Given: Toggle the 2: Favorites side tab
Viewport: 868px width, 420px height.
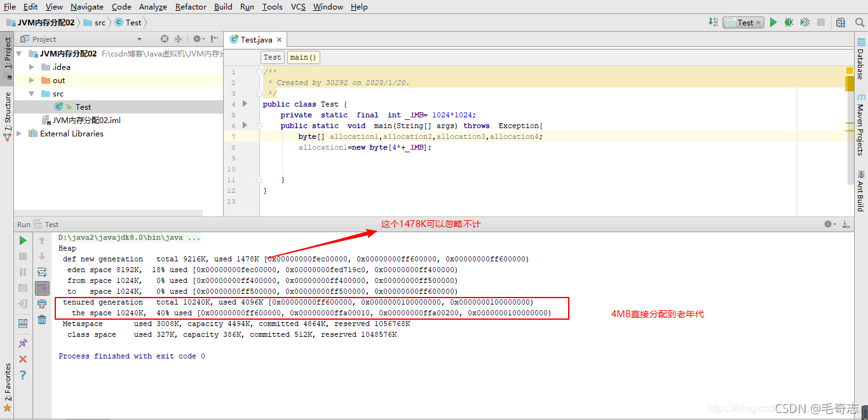Looking at the screenshot, I should pyautogui.click(x=8, y=388).
